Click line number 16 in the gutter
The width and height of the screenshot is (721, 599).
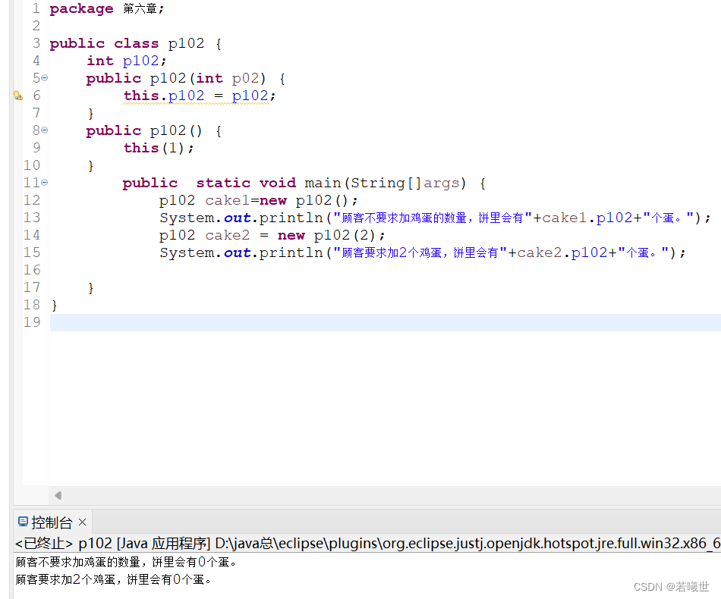click(32, 270)
